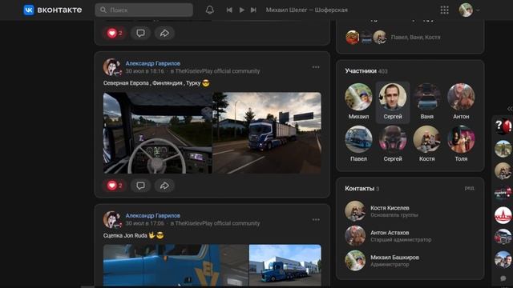Open the 30 июл в 18:16 post timestamp
The width and height of the screenshot is (513, 288).
(x=144, y=71)
